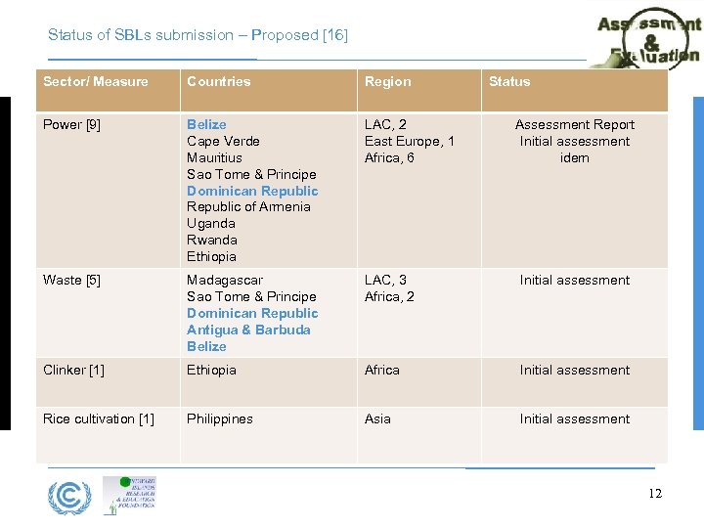Screen dimensions: 704x528
Task: Click 'Cape Verde' country entry
Action: (x=223, y=141)
